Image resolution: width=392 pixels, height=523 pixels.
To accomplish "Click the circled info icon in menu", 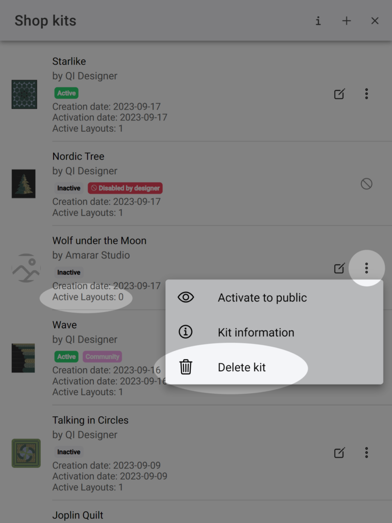I will click(186, 332).
